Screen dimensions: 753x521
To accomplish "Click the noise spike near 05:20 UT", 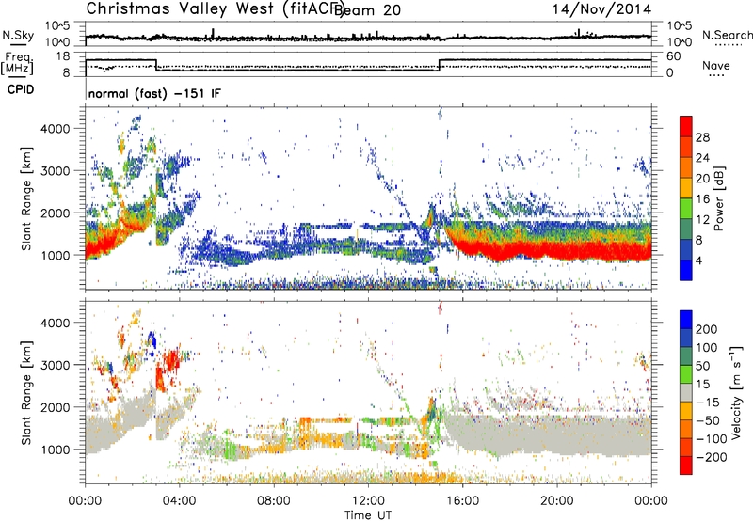I will pyautogui.click(x=213, y=33).
